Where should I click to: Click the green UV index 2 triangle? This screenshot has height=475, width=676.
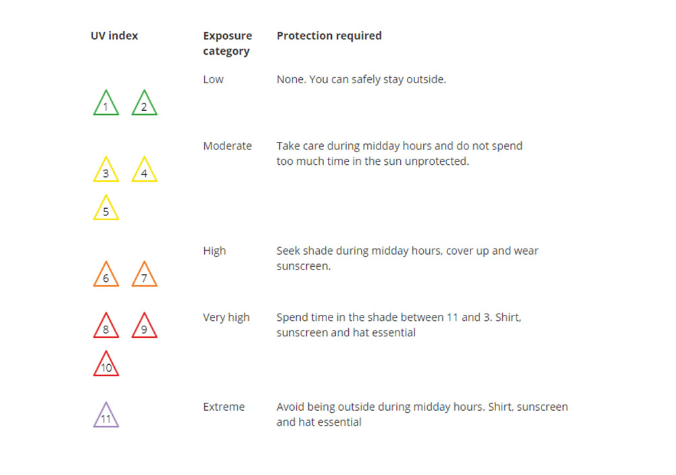coord(145,103)
